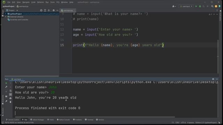The height and width of the screenshot is (125, 223).
Task: Open the orange IDE updates avatar icon
Action: [216, 6]
